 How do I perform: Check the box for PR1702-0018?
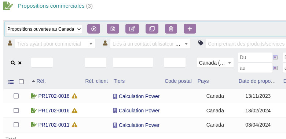[x=16, y=96]
